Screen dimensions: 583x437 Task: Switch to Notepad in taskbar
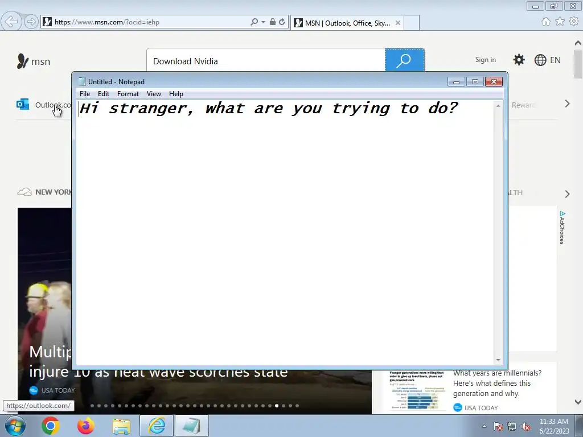coord(191,426)
